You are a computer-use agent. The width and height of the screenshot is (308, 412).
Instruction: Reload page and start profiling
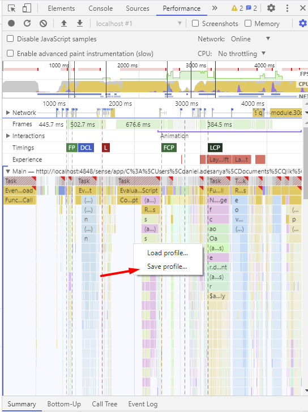coord(27,23)
